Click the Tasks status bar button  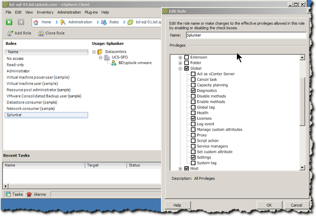pos(14,194)
